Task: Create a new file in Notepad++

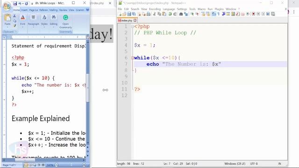Action: tap(120, 14)
